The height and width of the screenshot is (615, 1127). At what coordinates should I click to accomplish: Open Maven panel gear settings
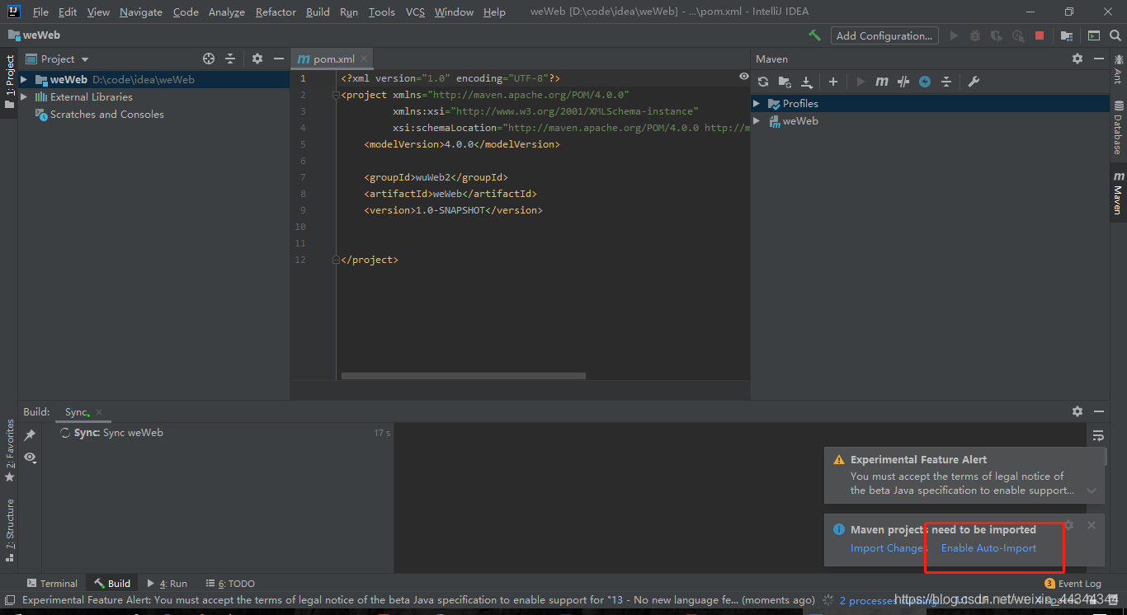pos(1077,59)
